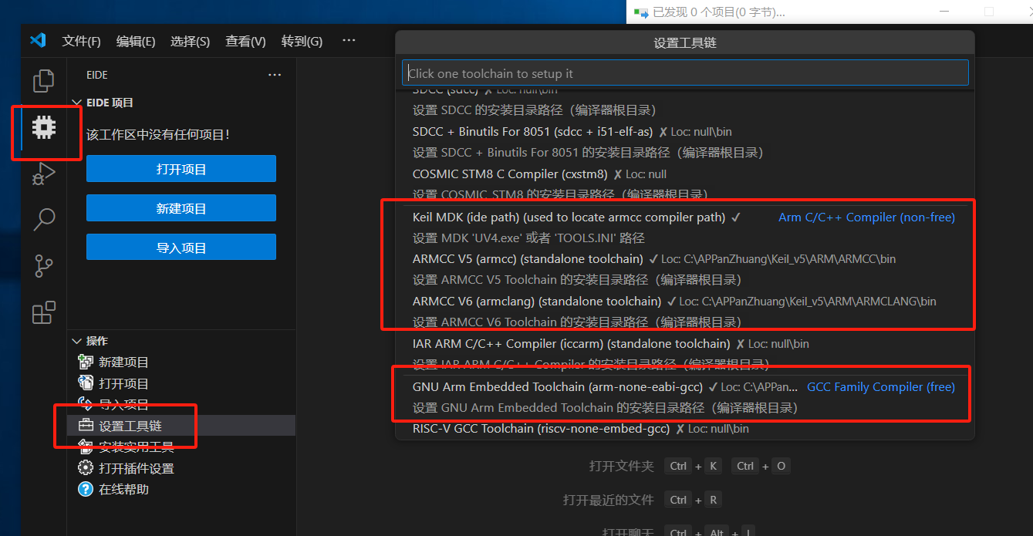Choose RISC-V GCC Toolchain entry

[685, 429]
